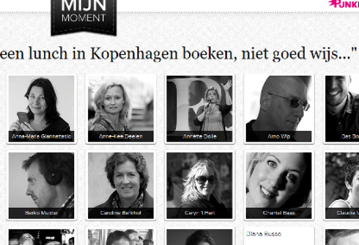The width and height of the screenshot is (359, 245).
Task: Open Chantal Baas's close-up portrait
Action: pyautogui.click(x=279, y=185)
